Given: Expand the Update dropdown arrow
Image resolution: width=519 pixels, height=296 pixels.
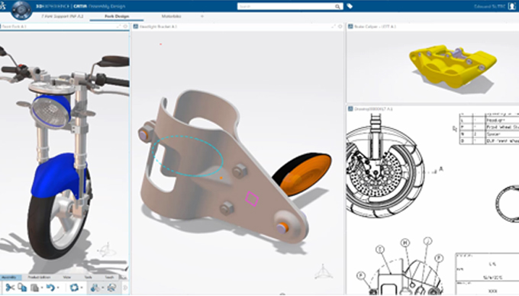Looking at the screenshot, I should pos(82,288).
